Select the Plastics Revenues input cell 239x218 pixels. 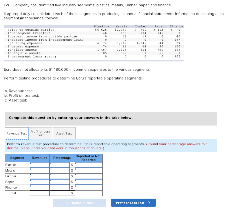pyautogui.click(x=40, y=165)
